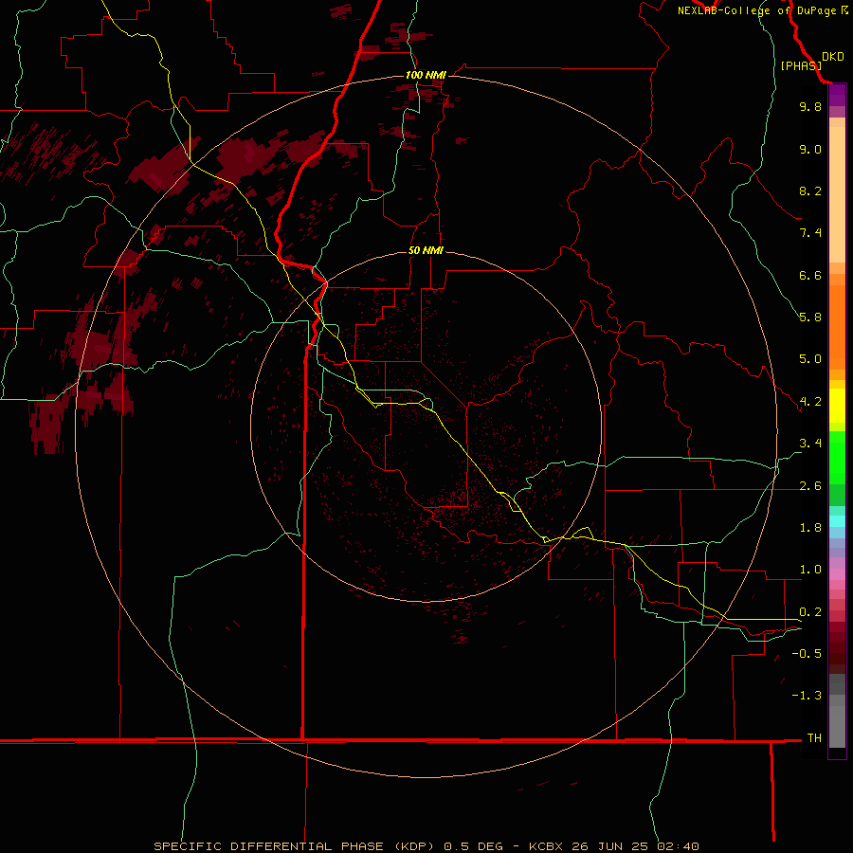Click the cyan segment of the color bar
The height and width of the screenshot is (853, 853).
(x=837, y=521)
